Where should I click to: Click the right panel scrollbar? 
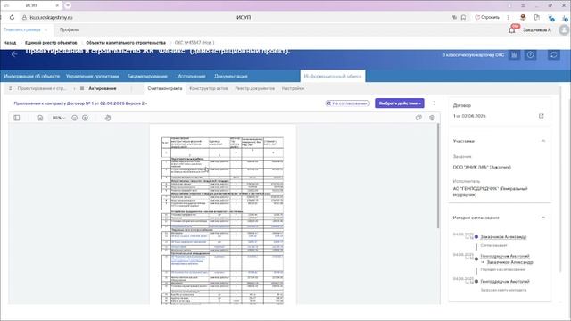point(561,178)
